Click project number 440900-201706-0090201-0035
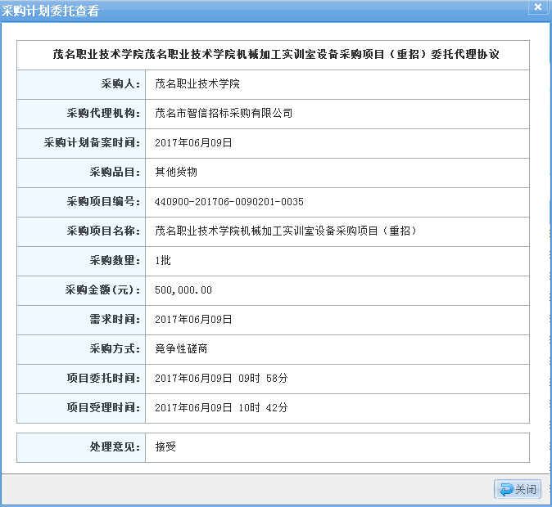This screenshot has width=552, height=507. (229, 201)
